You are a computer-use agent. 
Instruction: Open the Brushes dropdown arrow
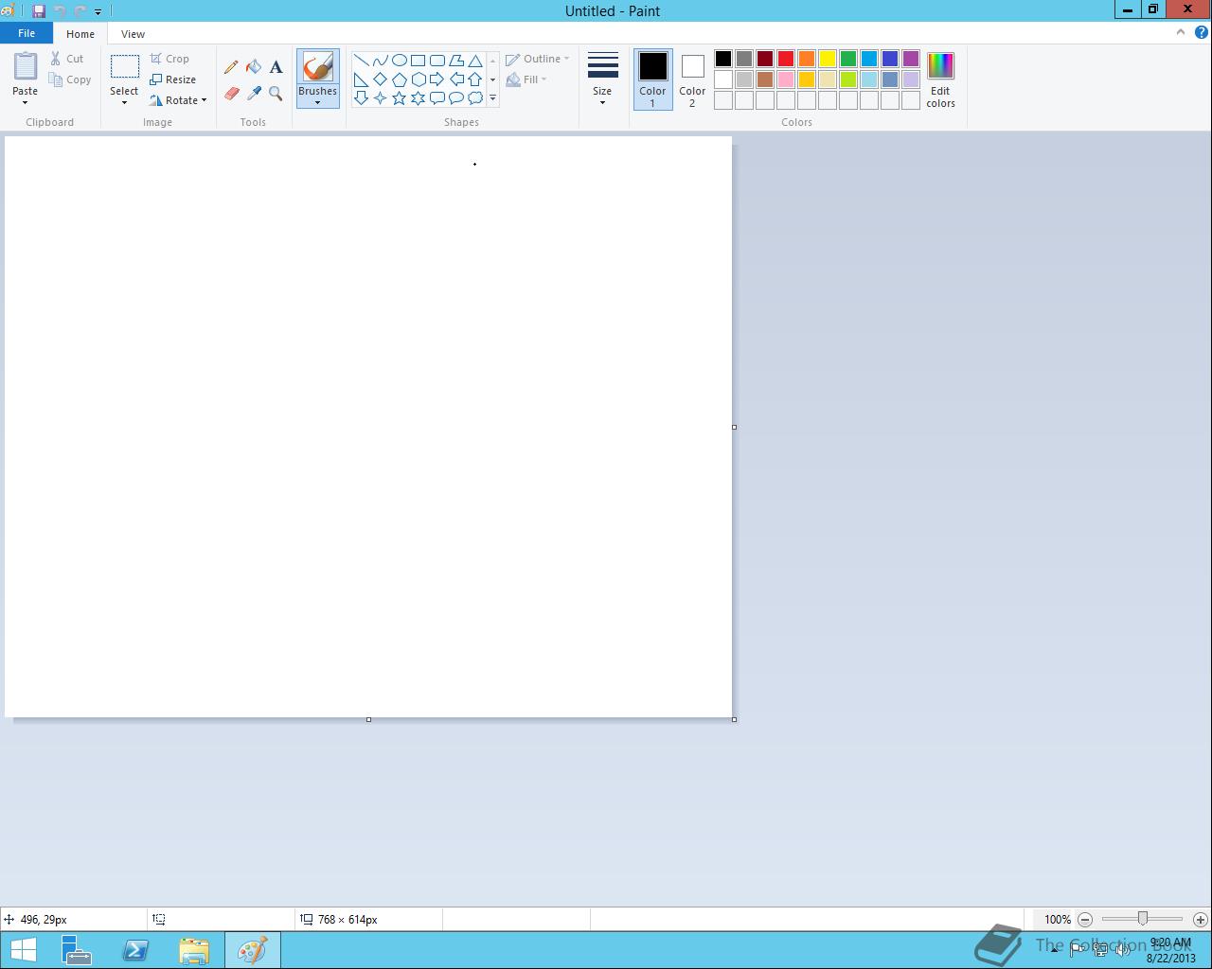pos(317,102)
